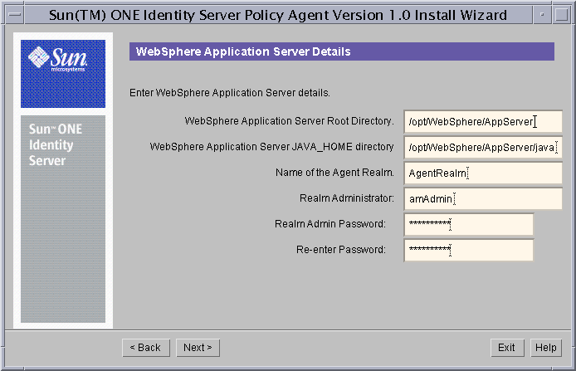The width and height of the screenshot is (576, 371).
Task: Minimize the Install Wizard window
Action: tap(542, 15)
